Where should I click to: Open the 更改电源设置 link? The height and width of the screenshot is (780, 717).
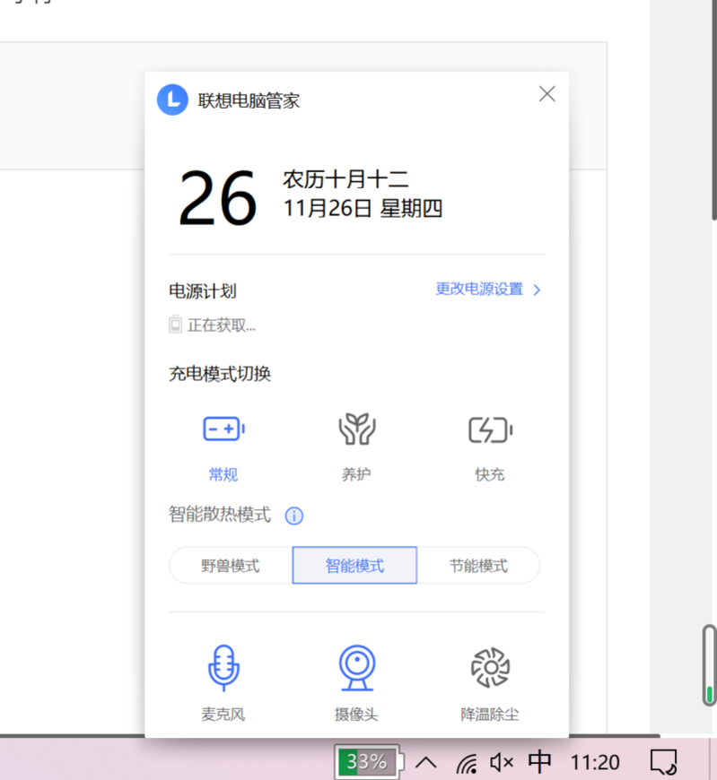point(479,290)
